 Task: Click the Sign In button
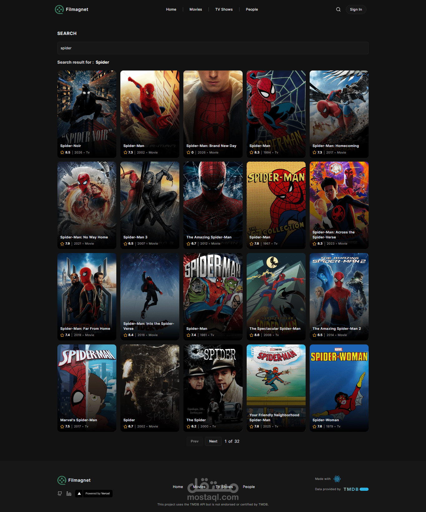356,9
